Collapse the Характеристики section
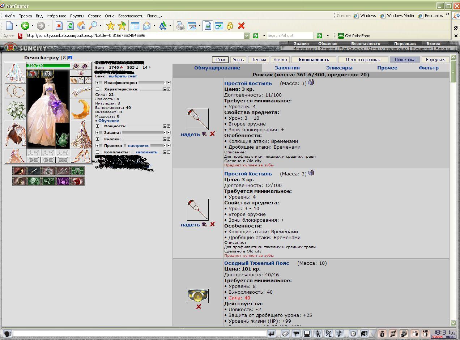 tap(97, 89)
